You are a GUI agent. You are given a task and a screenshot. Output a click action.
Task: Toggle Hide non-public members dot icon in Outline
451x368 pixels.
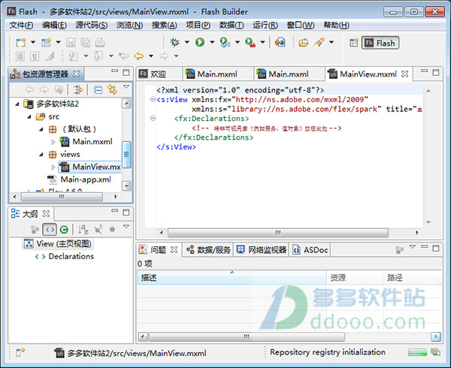coord(112,229)
